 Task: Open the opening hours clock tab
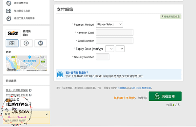41,43
